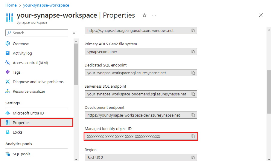Copy the Serverless SQL endpoint
Image resolution: width=271 pixels, height=161 pixels.
pos(193,94)
